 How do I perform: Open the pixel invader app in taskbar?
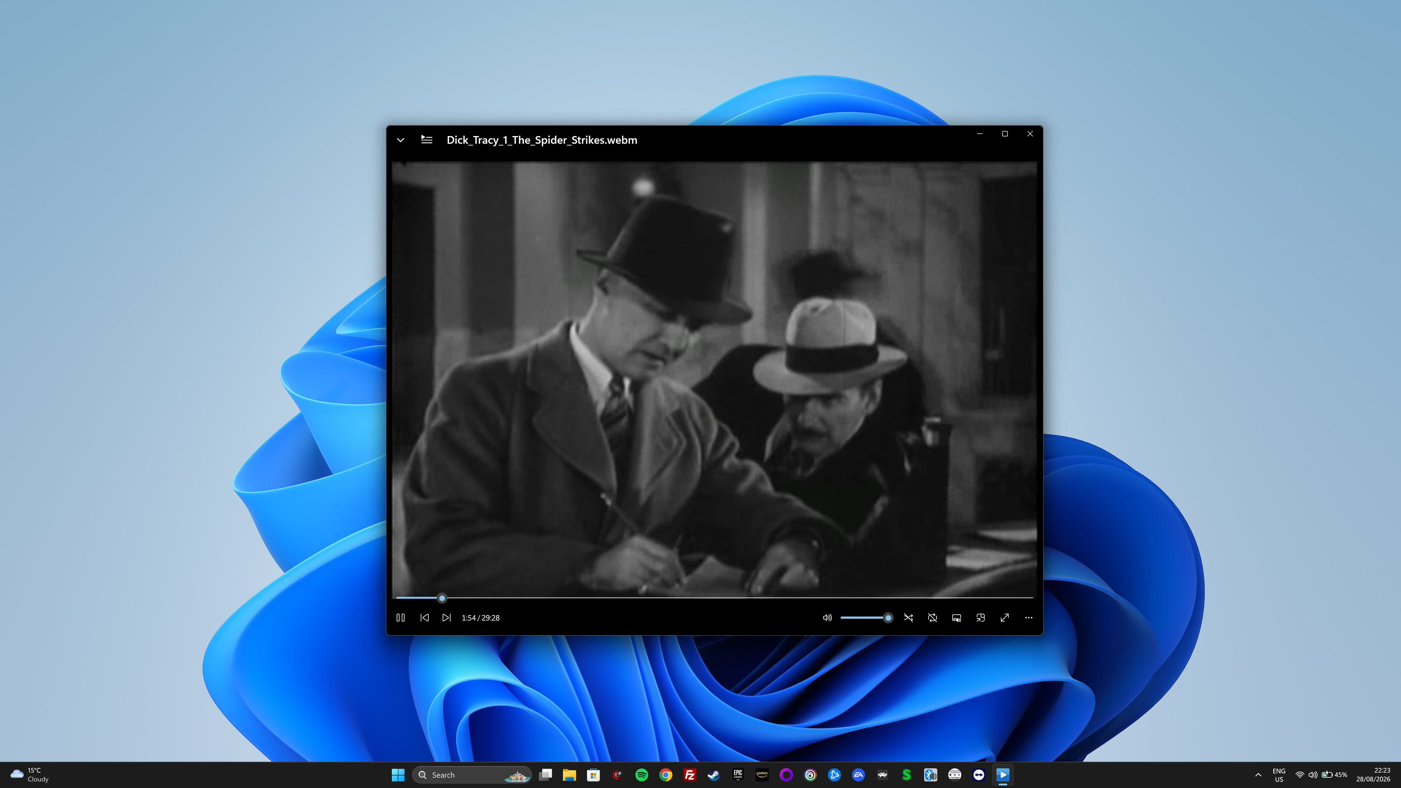883,775
